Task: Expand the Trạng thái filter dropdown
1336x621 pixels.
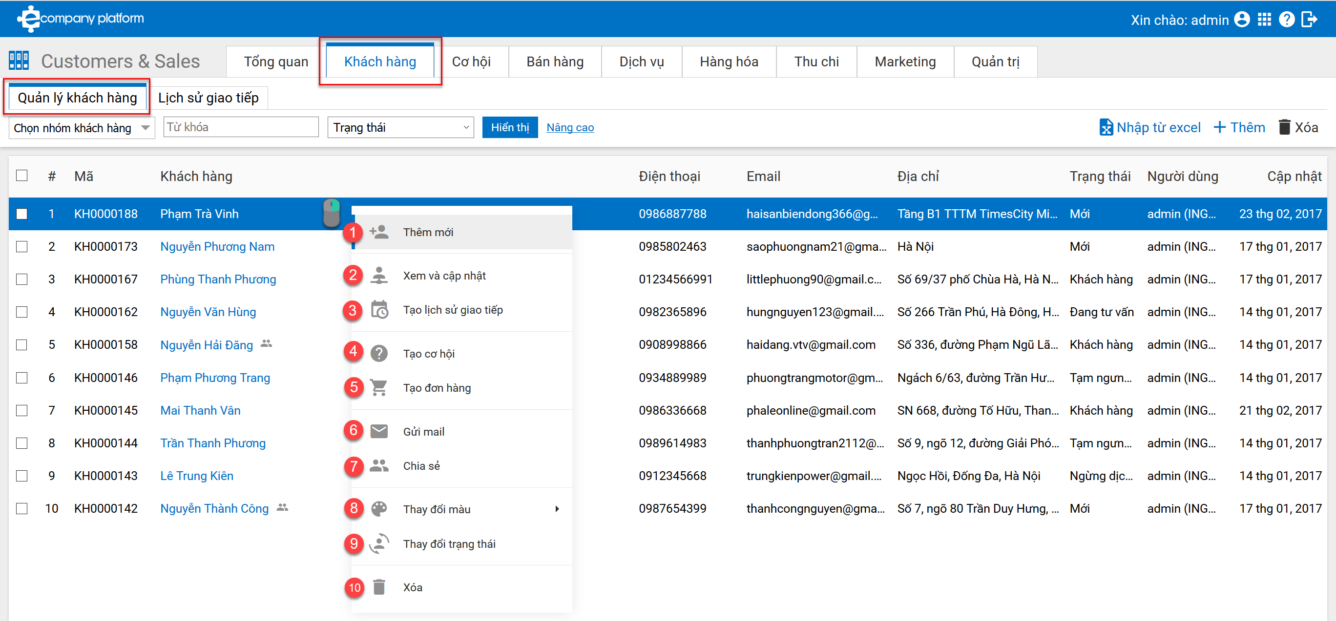Action: pyautogui.click(x=400, y=127)
